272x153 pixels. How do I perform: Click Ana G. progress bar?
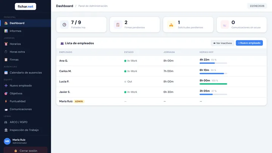pos(213,63)
